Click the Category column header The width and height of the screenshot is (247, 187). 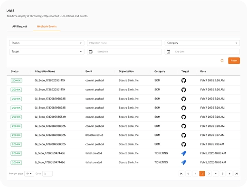coord(160,71)
